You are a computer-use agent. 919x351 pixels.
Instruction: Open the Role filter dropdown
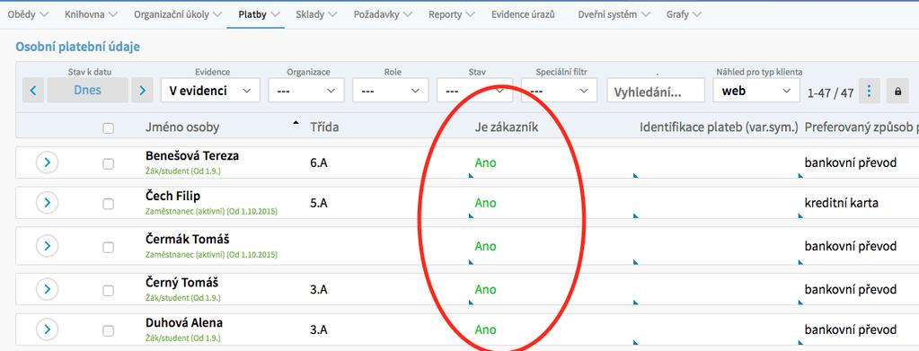pos(391,91)
